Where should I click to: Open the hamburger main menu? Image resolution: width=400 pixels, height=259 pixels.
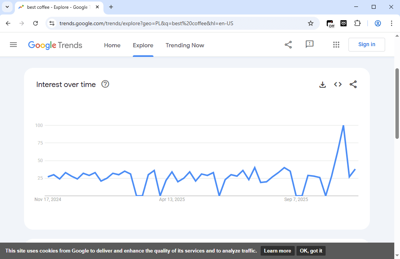[13, 45]
